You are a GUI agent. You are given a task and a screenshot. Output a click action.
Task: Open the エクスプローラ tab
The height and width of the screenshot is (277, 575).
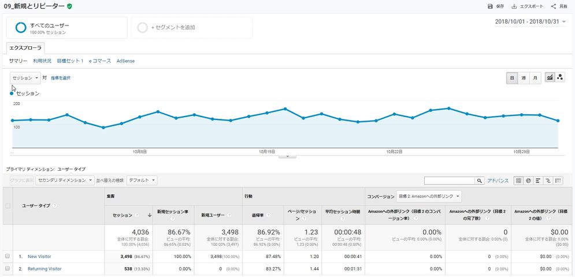pyautogui.click(x=25, y=48)
